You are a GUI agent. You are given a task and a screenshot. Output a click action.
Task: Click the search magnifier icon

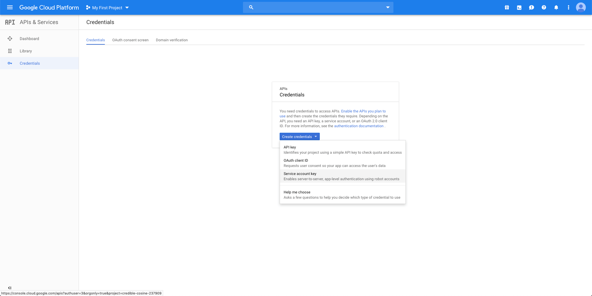251,7
